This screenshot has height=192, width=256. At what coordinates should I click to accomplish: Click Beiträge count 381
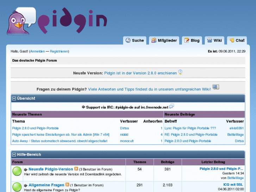point(168,169)
